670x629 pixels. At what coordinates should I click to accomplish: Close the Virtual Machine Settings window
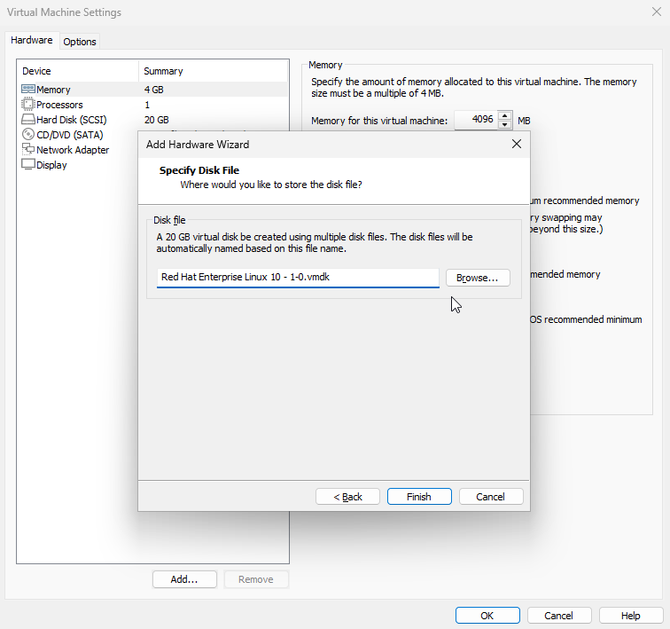656,12
